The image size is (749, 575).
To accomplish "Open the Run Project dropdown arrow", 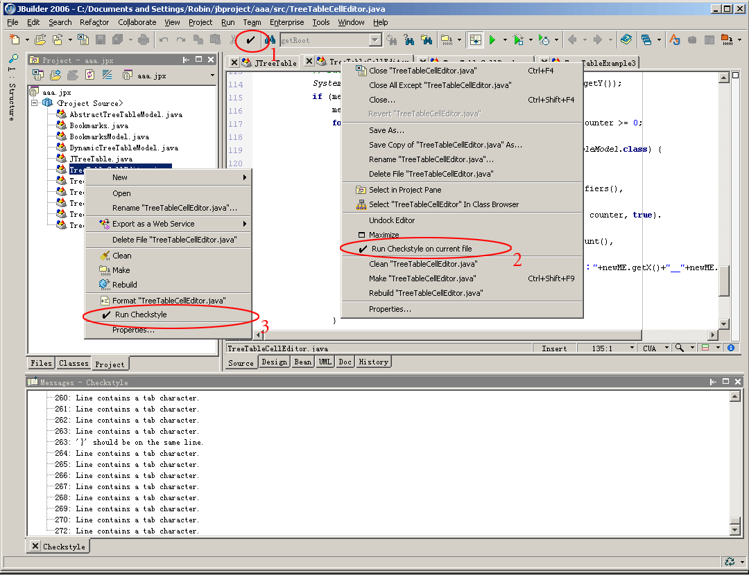I will (x=505, y=40).
